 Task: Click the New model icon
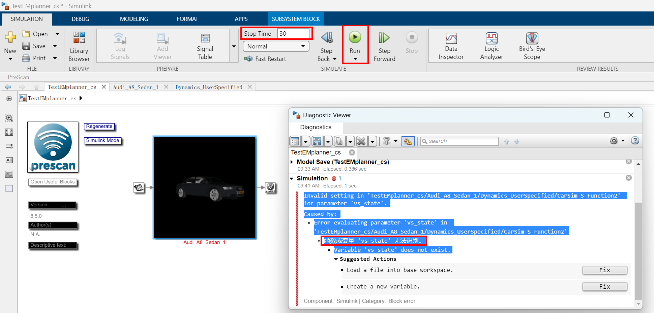[10, 37]
